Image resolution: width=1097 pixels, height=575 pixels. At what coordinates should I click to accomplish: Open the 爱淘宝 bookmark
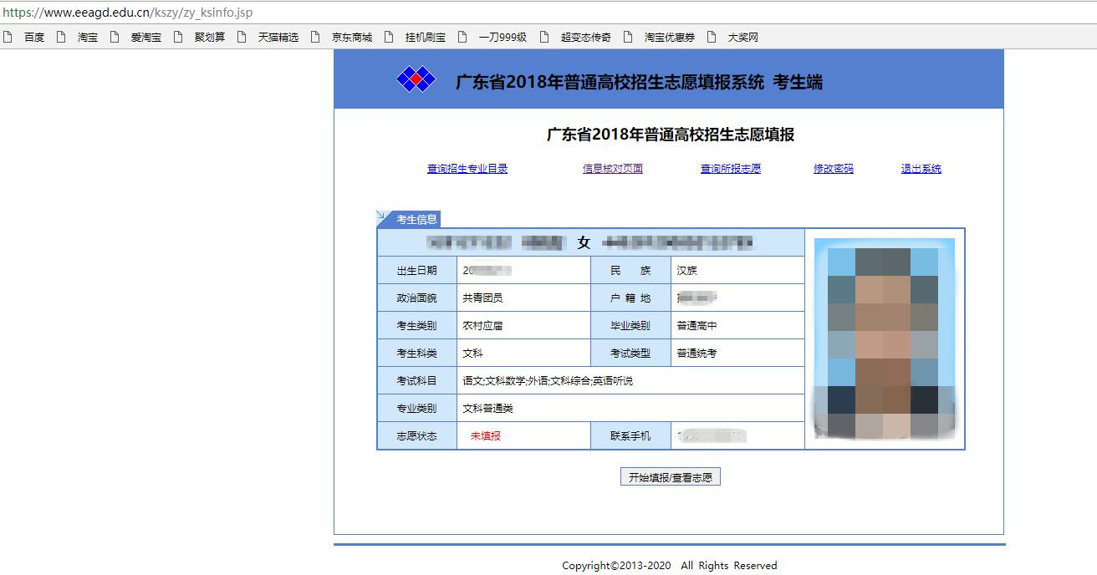(x=145, y=38)
